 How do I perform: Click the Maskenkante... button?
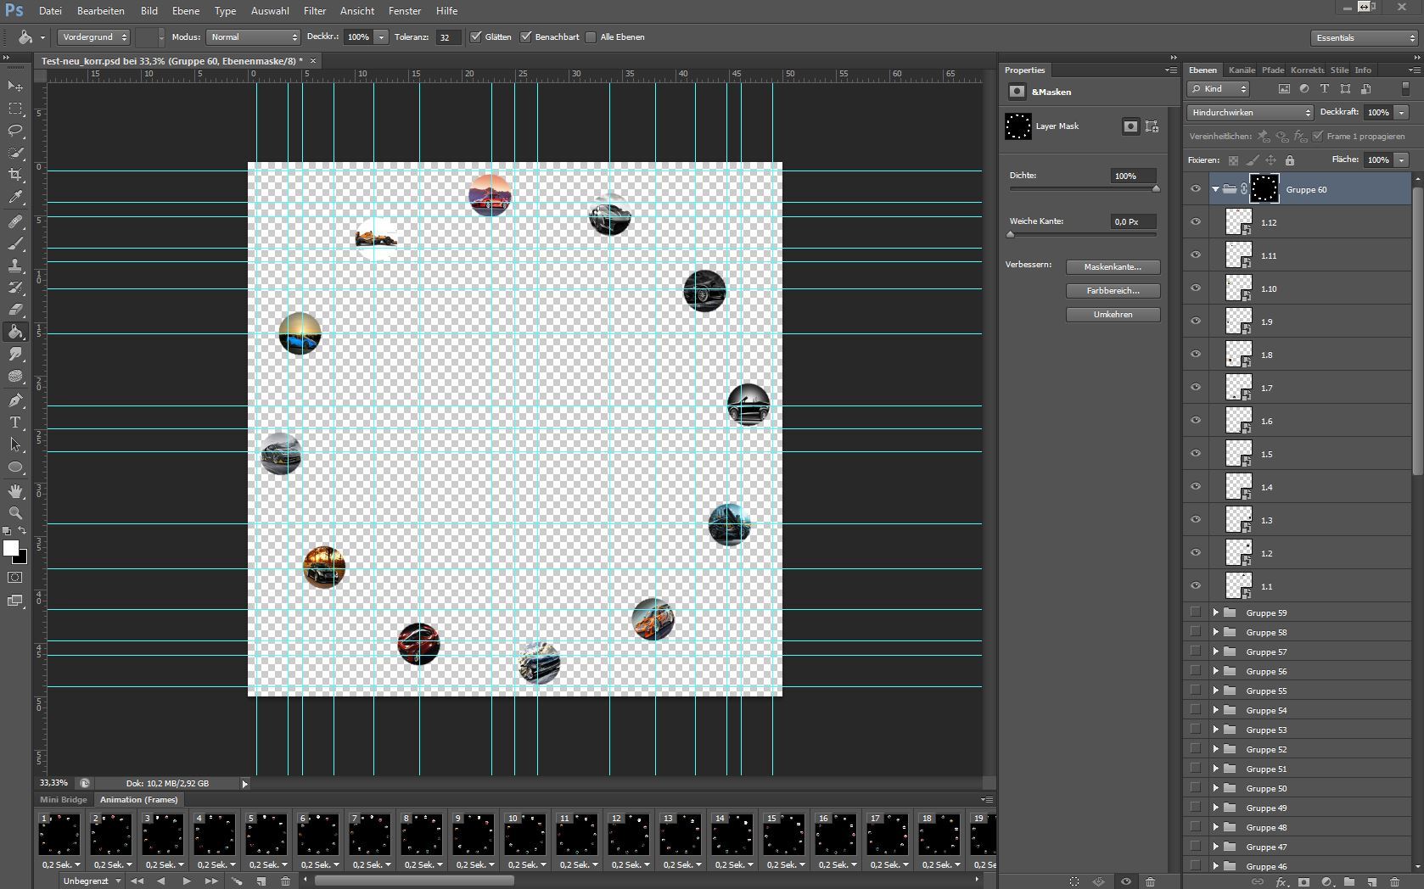click(x=1113, y=266)
